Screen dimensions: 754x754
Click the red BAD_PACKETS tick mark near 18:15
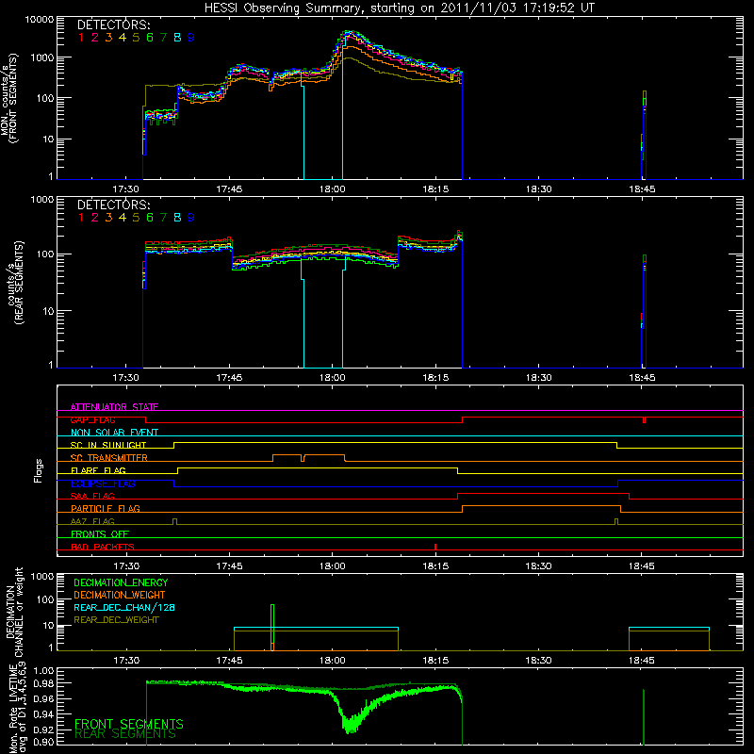pos(435,547)
